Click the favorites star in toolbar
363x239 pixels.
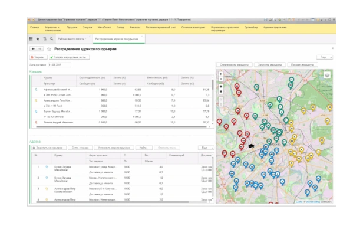tap(38, 39)
